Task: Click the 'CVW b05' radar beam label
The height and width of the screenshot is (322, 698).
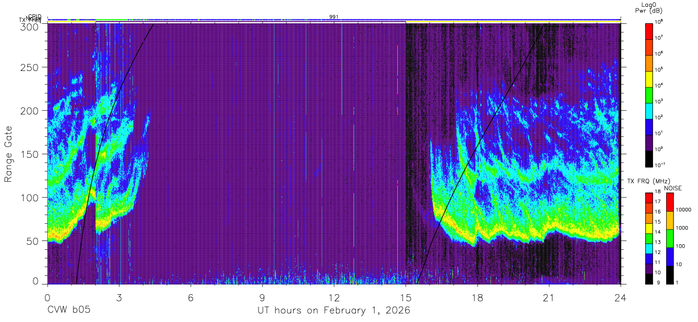Action: [x=68, y=311]
